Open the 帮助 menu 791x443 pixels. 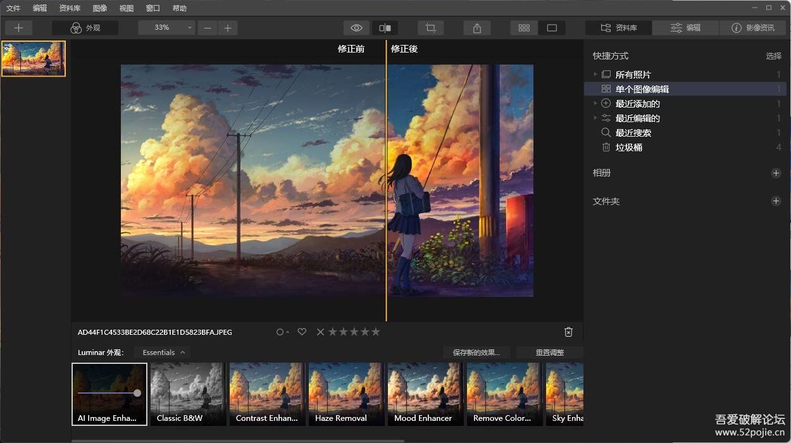tap(180, 8)
